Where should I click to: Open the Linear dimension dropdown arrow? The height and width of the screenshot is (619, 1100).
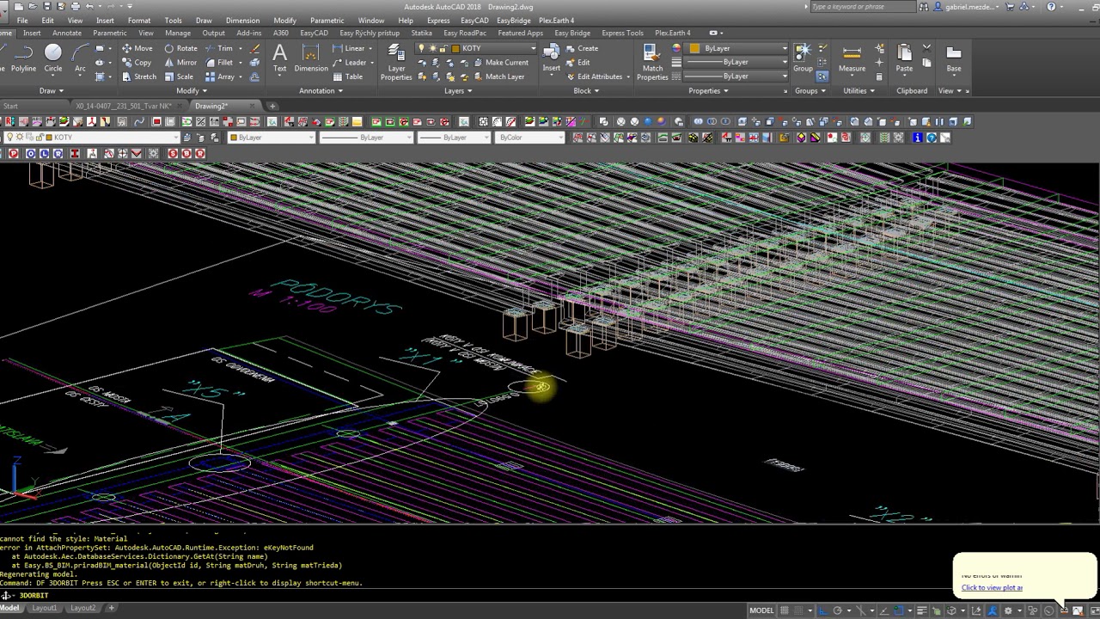(x=370, y=48)
